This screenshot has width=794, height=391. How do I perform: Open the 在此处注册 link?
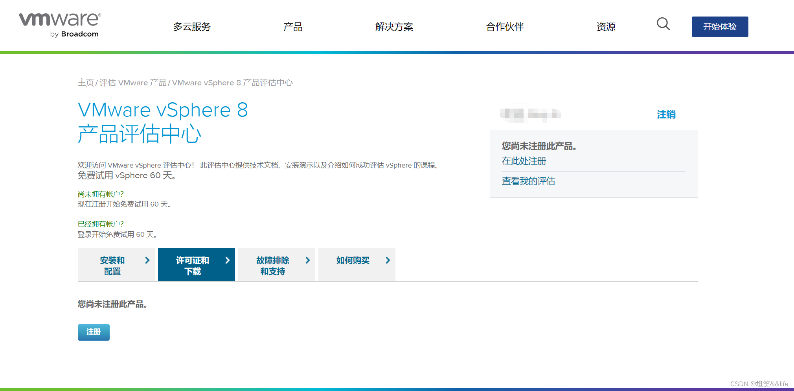point(524,161)
